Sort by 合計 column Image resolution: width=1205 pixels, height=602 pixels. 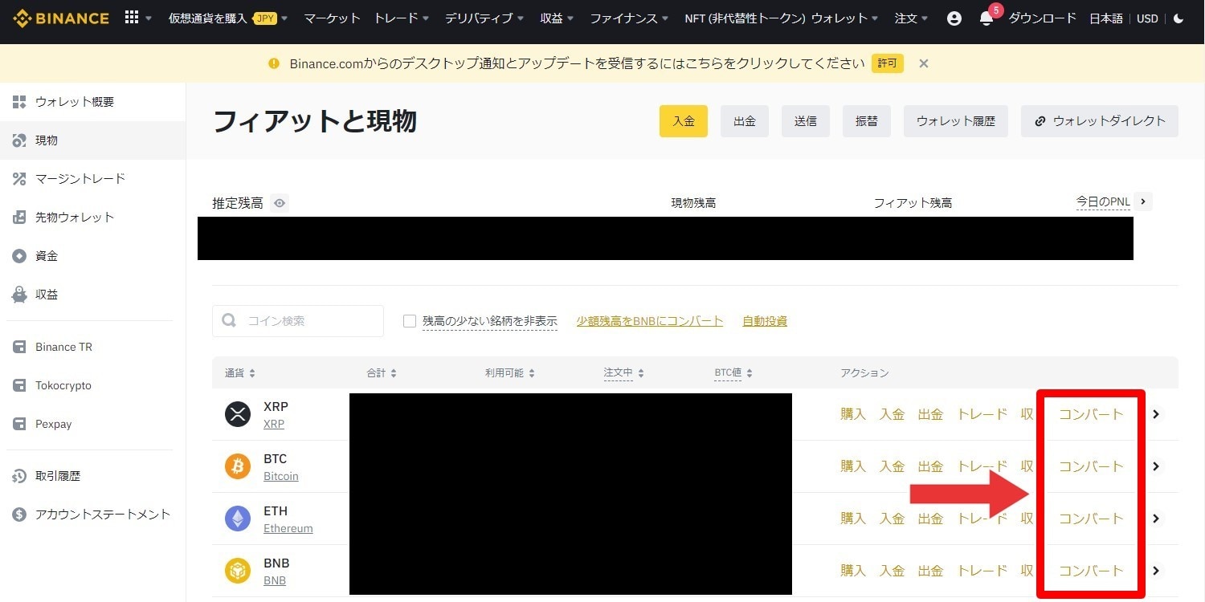coord(382,373)
